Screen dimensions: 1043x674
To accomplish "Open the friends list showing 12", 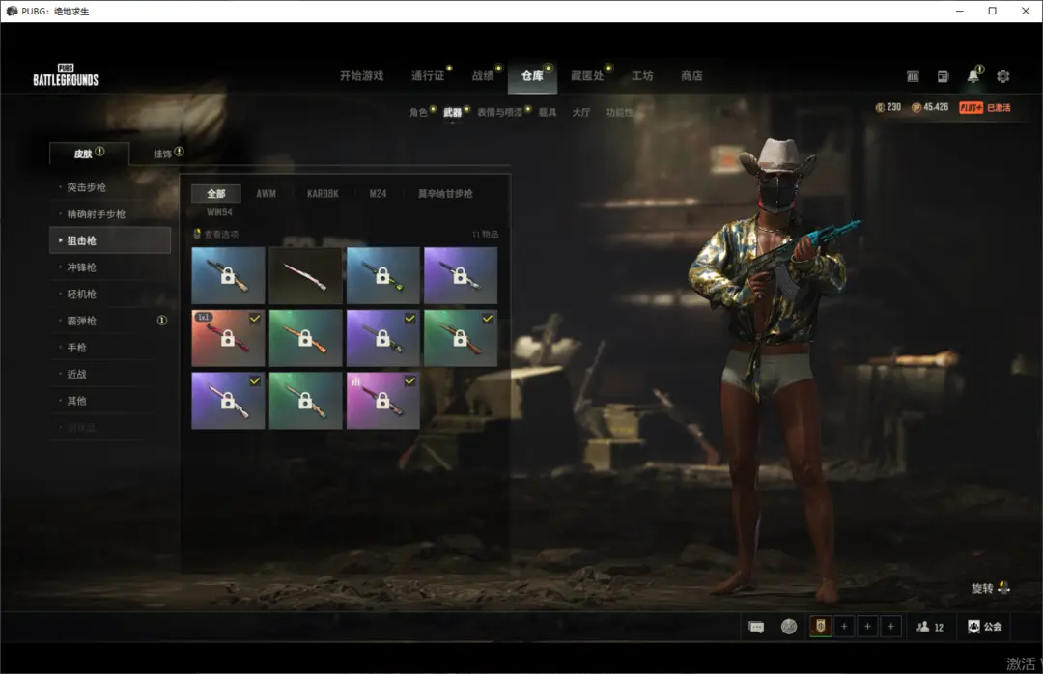I will tap(930, 627).
